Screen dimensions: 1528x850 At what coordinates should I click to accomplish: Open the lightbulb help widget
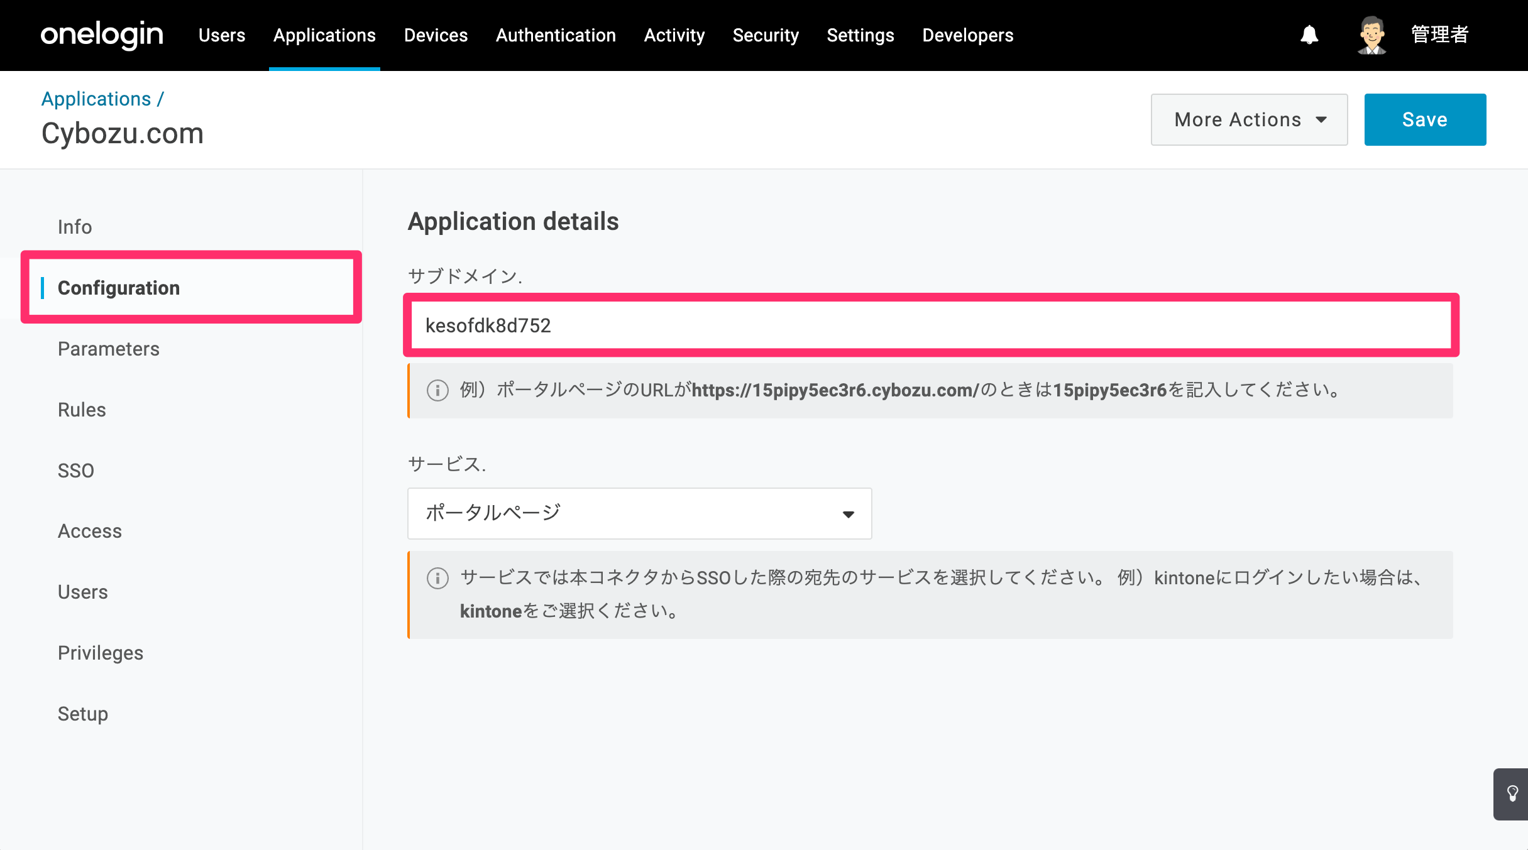[x=1512, y=793]
